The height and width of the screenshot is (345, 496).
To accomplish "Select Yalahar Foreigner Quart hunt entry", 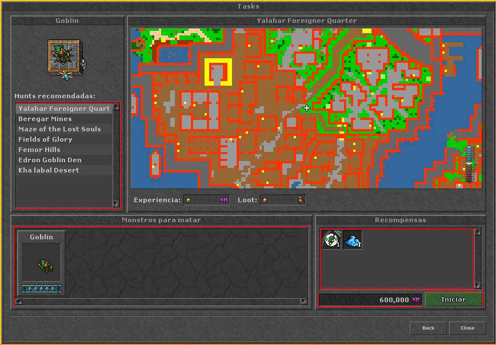I will tap(64, 109).
